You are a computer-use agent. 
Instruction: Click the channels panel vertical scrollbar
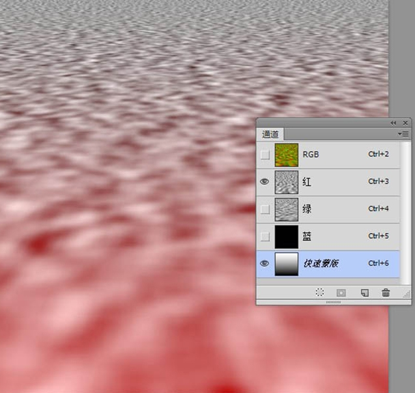(405, 213)
